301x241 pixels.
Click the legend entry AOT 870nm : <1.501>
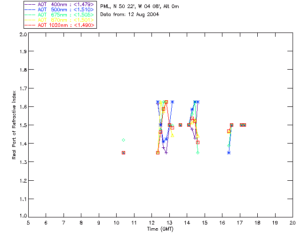[x=59, y=20]
